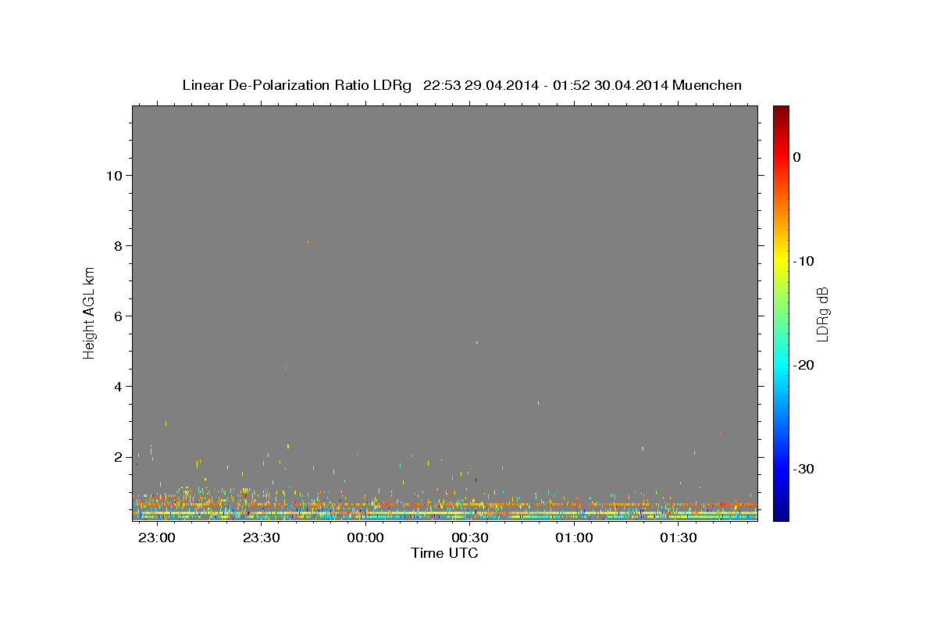Viewport: 937px width, 625px height.
Task: Click the colorbar value '-30'
Action: click(804, 469)
